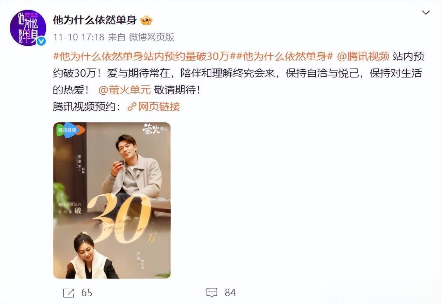The width and height of the screenshot is (441, 304).
Task: Click the repost count 65
Action: coord(87,292)
